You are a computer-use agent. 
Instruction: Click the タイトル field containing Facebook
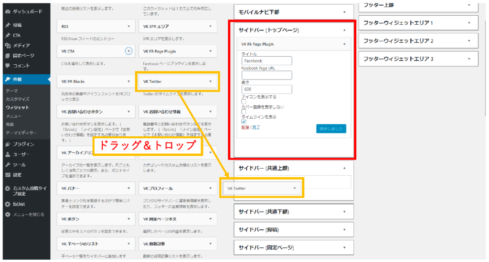(x=267, y=61)
